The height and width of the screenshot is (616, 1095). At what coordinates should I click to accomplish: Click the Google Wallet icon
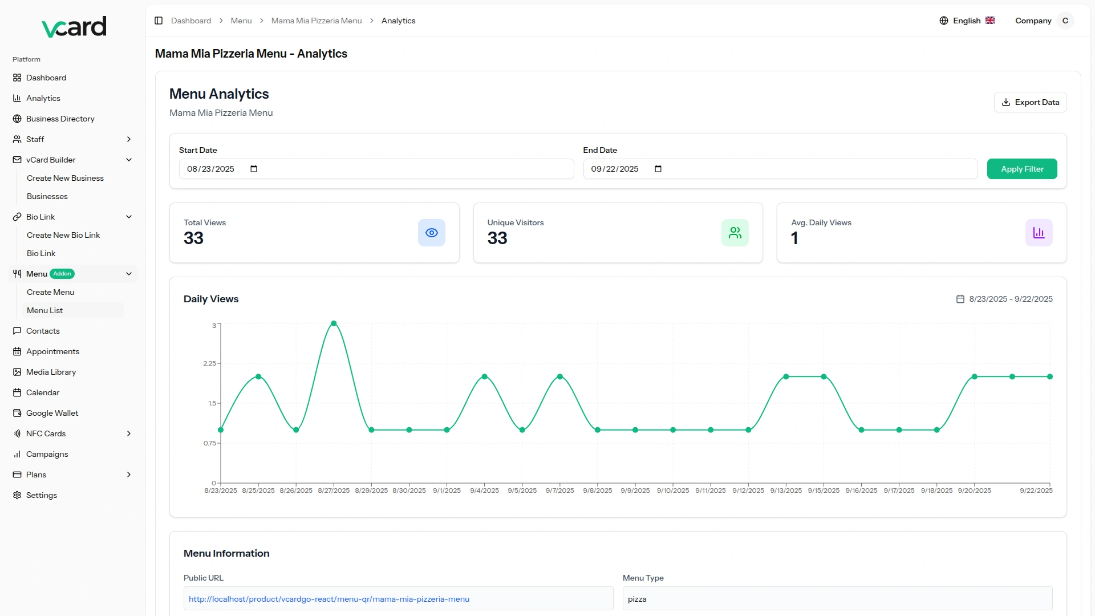(x=17, y=413)
